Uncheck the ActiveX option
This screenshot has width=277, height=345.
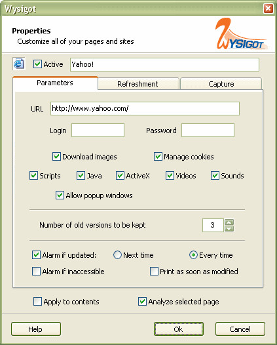[x=120, y=176]
